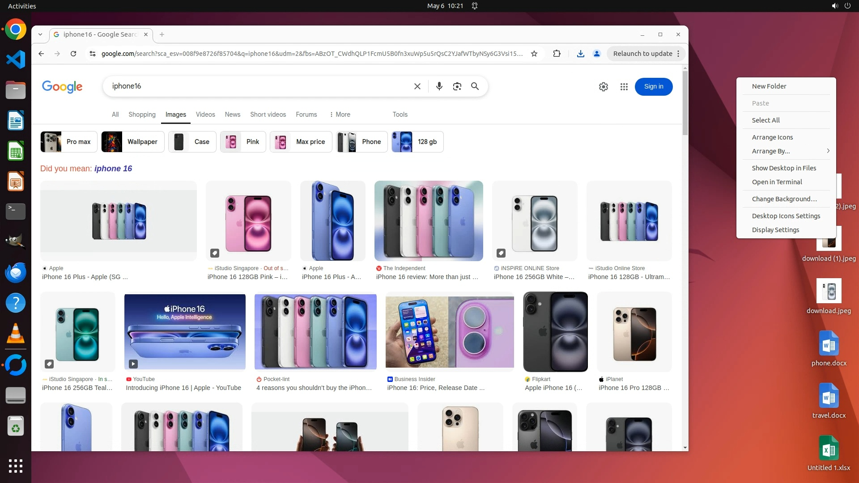Open Google apps grid icon
The width and height of the screenshot is (859, 483).
tap(624, 87)
